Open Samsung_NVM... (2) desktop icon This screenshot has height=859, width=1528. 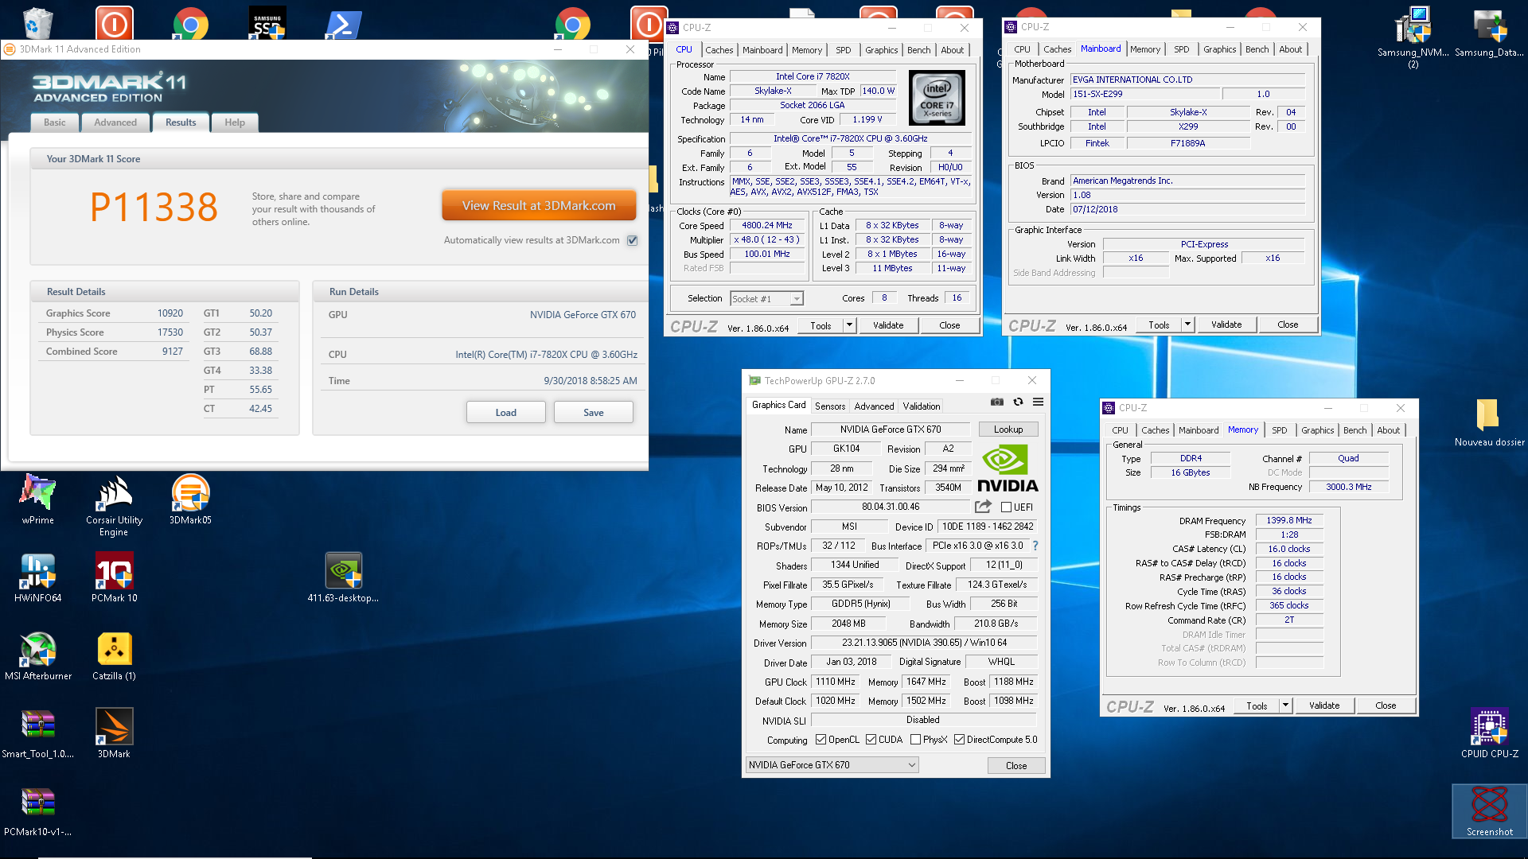1413,38
